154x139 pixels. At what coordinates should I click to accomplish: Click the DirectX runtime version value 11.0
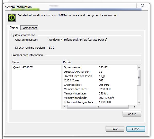[x=52, y=48]
